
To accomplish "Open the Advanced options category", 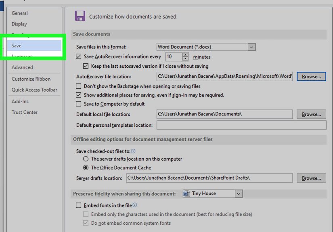I will coord(22,67).
